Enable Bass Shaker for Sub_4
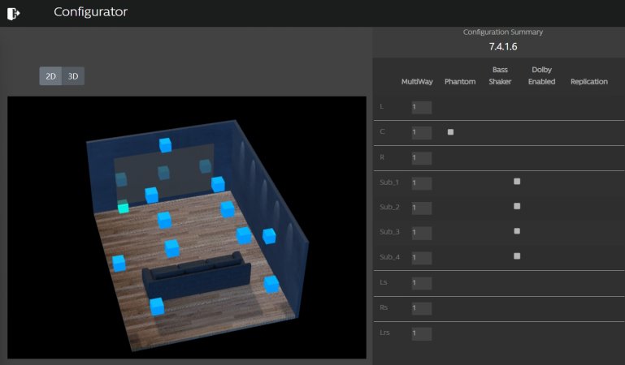The image size is (625, 365). [x=517, y=256]
